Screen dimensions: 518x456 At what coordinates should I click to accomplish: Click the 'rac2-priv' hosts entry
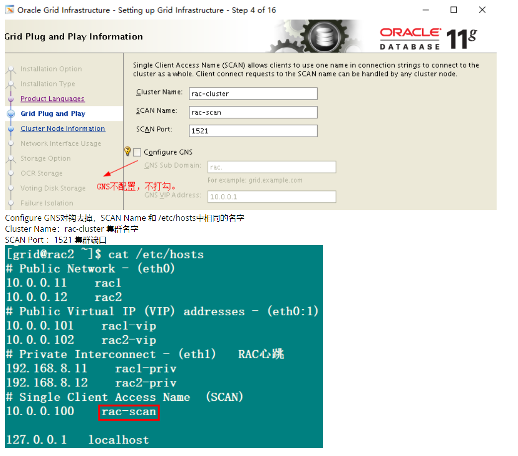tap(146, 383)
